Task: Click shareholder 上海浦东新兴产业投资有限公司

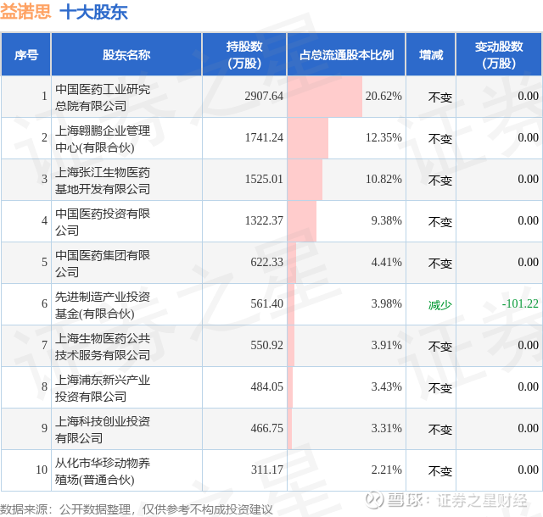Action: click(x=103, y=388)
